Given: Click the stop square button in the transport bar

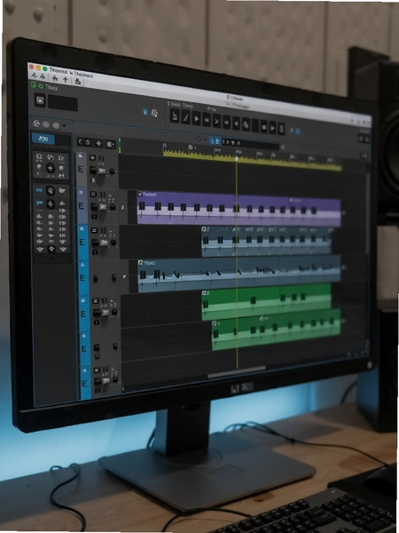Looking at the screenshot, I should [263, 127].
